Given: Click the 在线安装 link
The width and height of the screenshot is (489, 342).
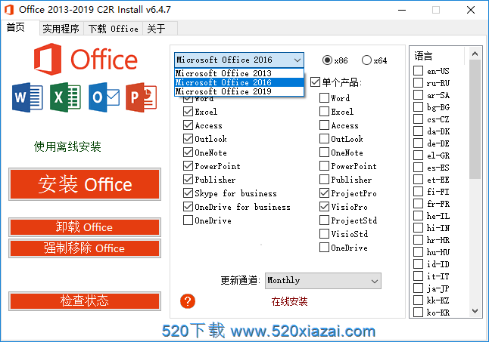Looking at the screenshot, I should 289,301.
